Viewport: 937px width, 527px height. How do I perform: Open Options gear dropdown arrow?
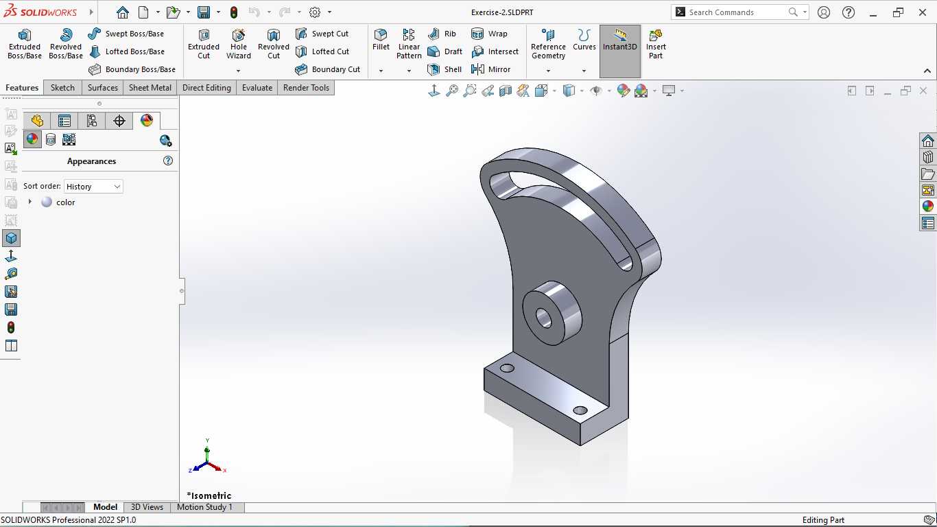(x=329, y=12)
